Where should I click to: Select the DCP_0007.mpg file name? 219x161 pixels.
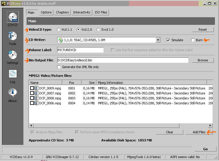[50, 93]
